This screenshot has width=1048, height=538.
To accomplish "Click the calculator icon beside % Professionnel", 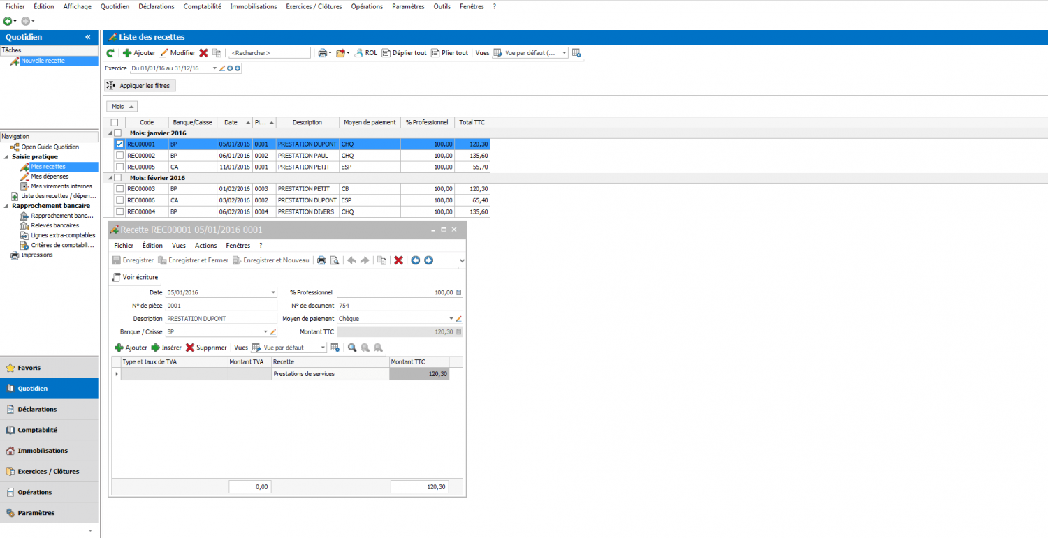I will pos(459,292).
